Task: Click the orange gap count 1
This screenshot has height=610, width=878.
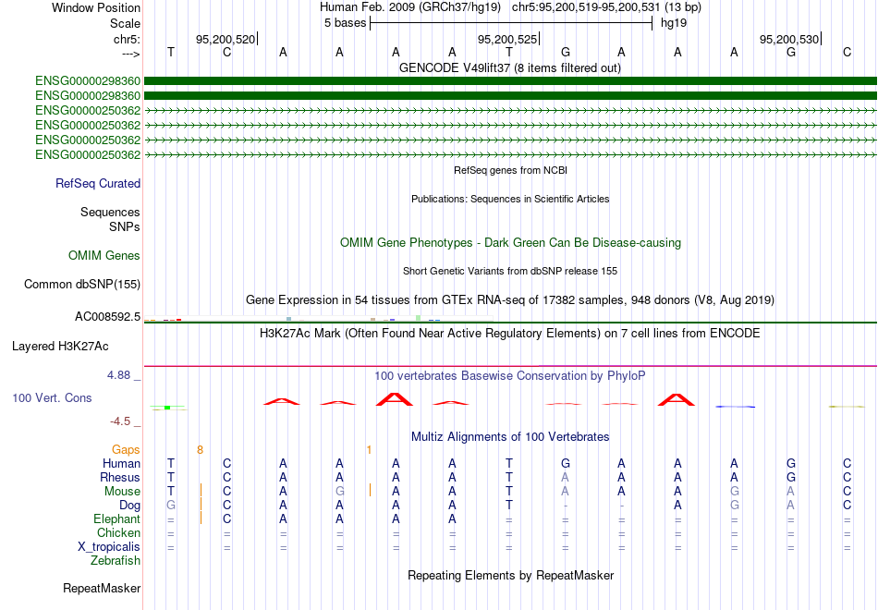Action: coord(369,450)
